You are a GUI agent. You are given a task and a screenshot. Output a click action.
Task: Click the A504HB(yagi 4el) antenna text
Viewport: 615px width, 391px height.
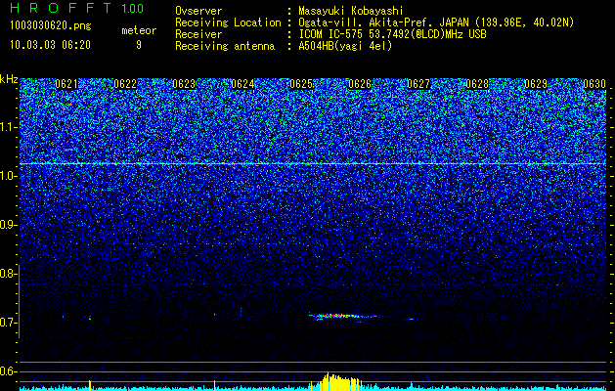(x=345, y=46)
